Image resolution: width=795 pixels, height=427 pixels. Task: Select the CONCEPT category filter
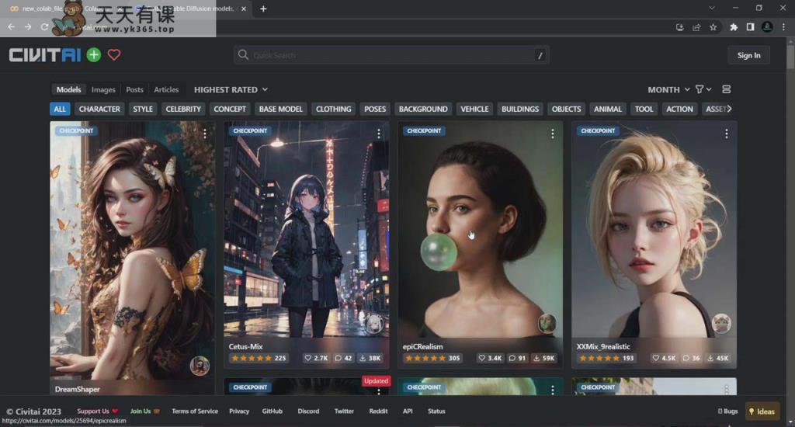[x=230, y=109]
